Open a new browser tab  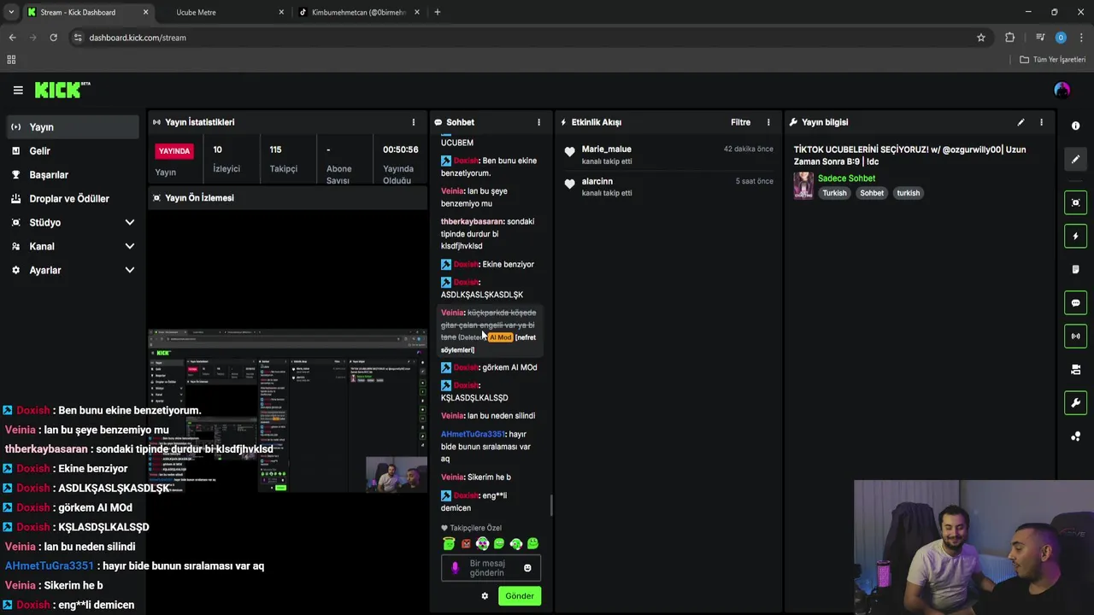[438, 12]
